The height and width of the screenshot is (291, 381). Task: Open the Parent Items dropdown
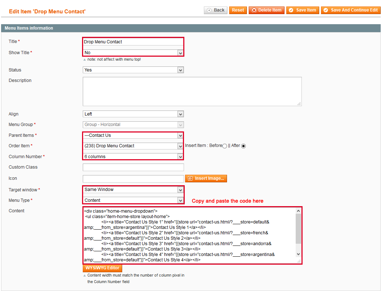tap(133, 135)
